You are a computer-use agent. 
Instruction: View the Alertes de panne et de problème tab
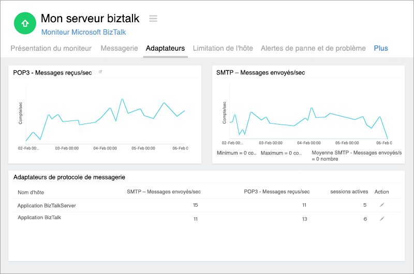313,48
